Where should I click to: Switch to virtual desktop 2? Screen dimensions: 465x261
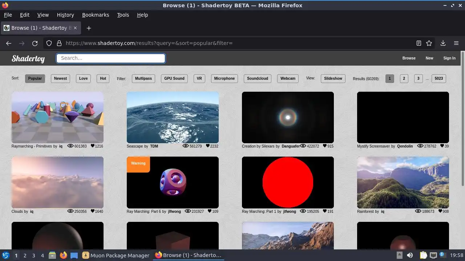(25, 255)
